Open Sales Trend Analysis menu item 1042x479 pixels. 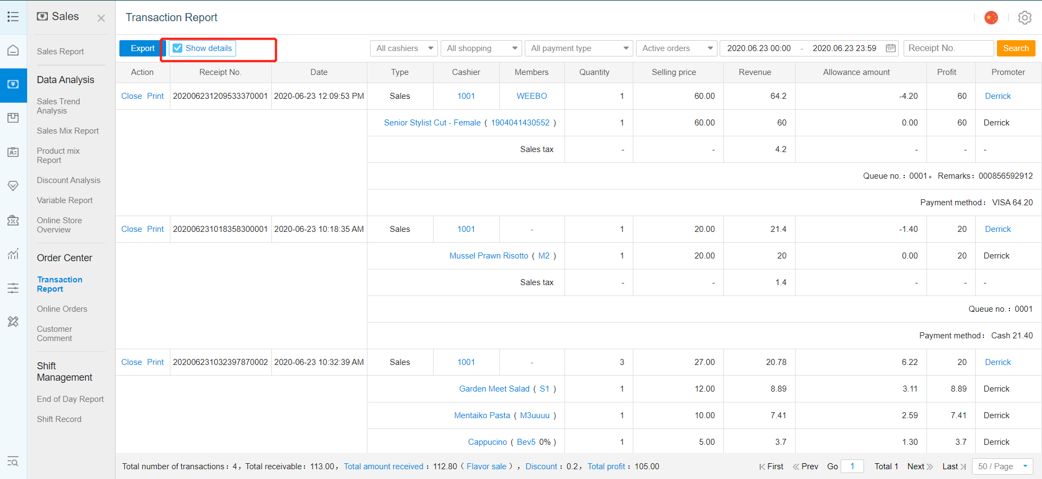[59, 106]
